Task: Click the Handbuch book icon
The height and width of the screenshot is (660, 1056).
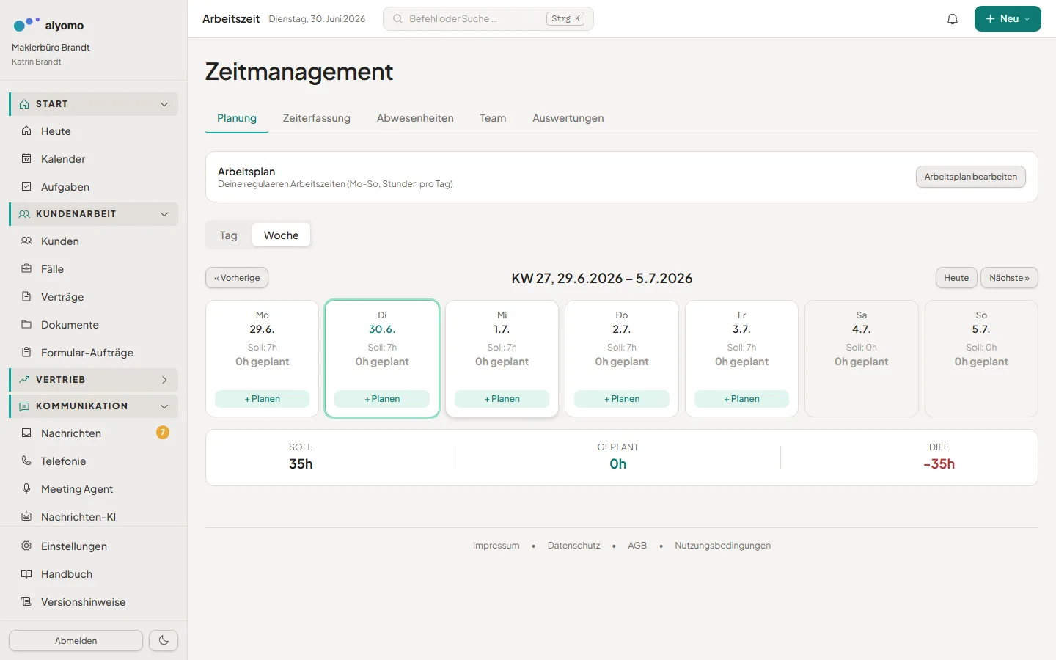Action: point(26,574)
